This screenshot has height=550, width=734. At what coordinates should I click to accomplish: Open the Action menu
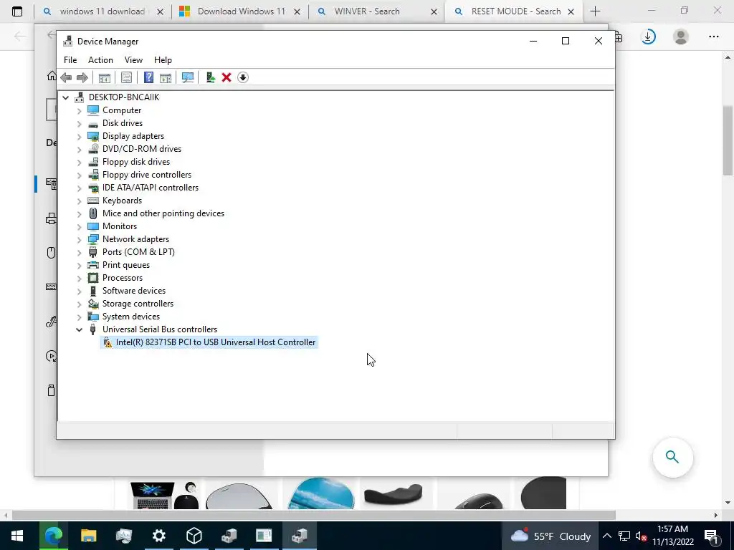(x=100, y=60)
